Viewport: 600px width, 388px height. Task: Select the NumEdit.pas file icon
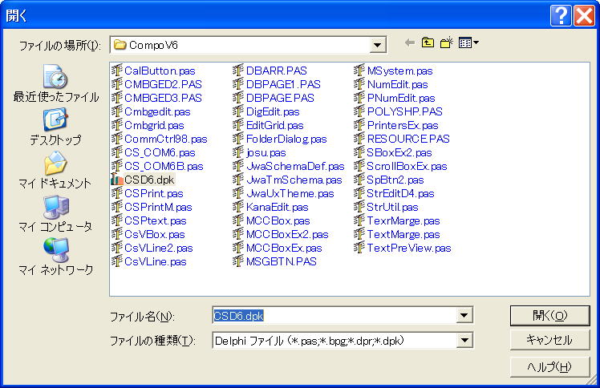pyautogui.click(x=359, y=84)
